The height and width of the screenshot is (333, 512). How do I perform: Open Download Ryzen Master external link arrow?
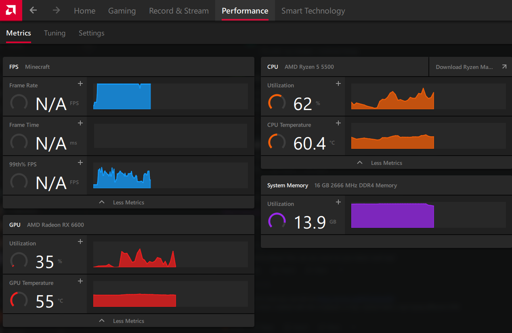coord(504,67)
